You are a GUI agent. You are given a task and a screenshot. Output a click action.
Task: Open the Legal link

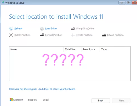click(46, 100)
